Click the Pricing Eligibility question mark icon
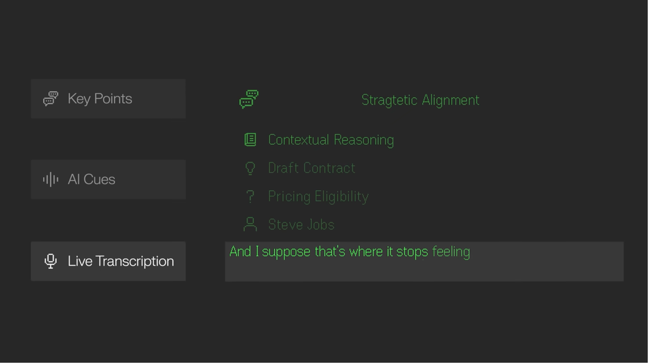The image size is (648, 363). click(x=251, y=197)
